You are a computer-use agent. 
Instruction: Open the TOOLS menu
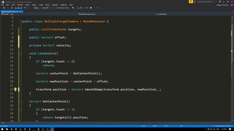pos(47,5)
